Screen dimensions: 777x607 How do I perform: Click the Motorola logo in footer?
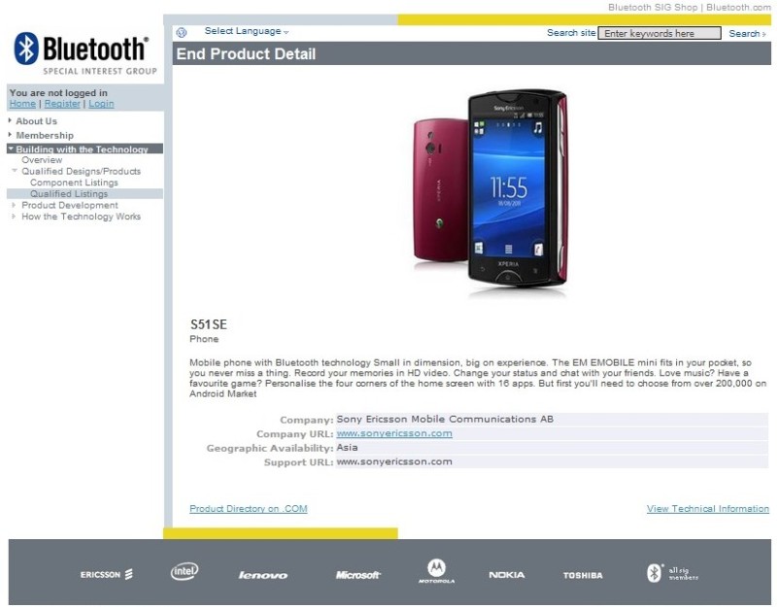point(436,571)
